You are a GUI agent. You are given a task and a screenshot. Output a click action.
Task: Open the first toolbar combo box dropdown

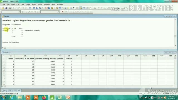click(x=19, y=12)
